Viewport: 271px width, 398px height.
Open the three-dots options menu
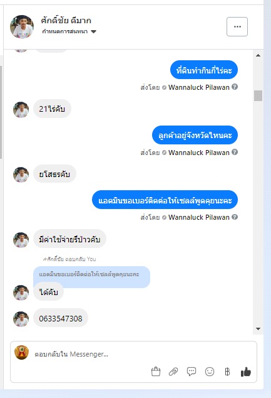click(x=237, y=26)
